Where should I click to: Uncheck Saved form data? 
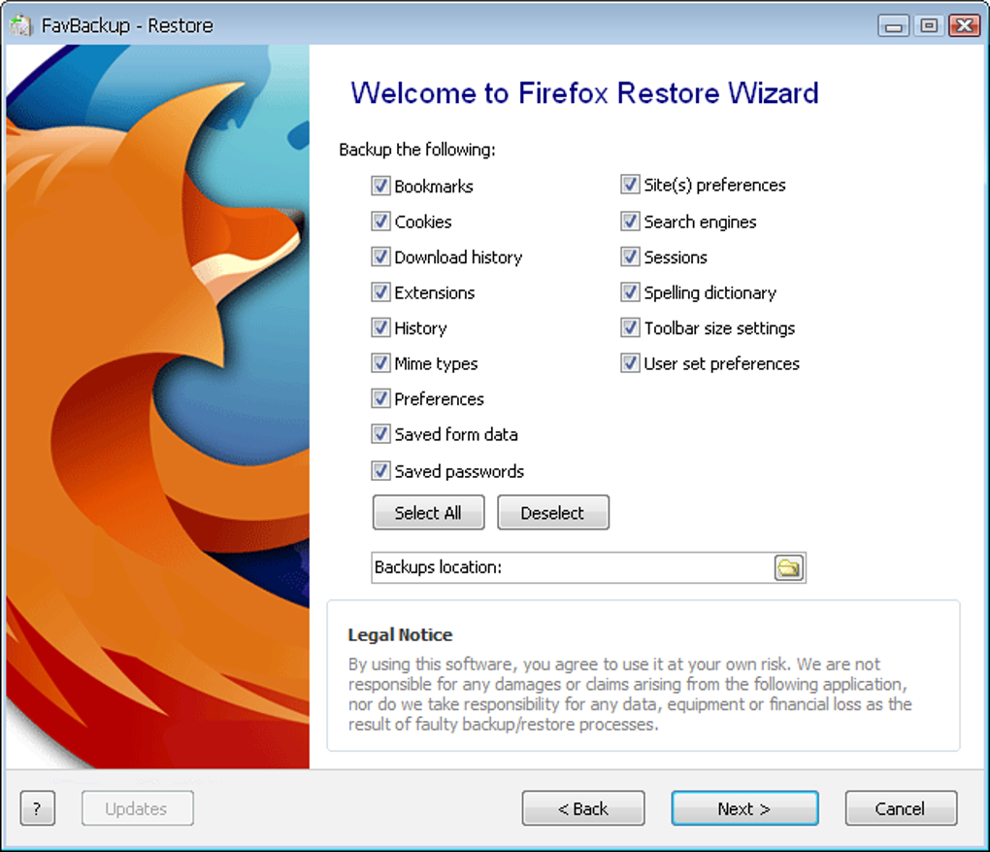[380, 433]
